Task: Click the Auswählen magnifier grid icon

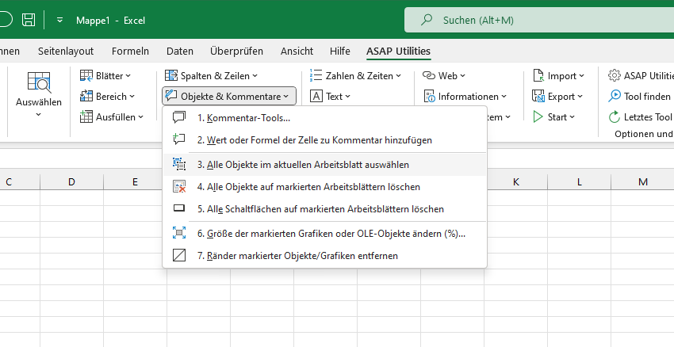Action: 39,82
